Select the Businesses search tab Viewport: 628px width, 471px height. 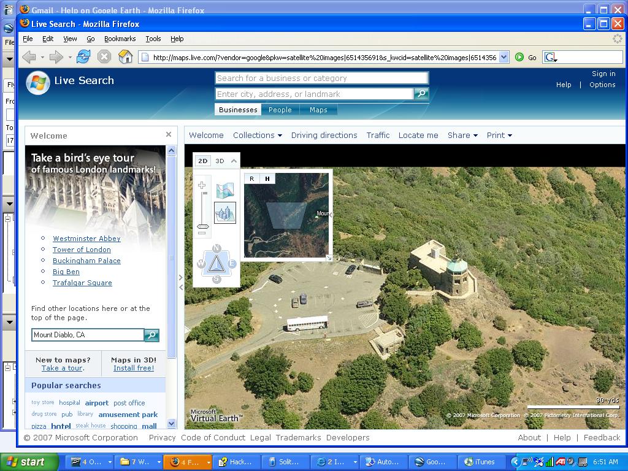[238, 110]
